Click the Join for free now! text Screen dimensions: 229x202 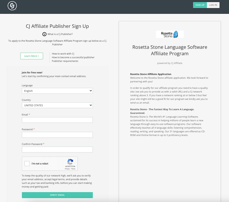[32, 72]
